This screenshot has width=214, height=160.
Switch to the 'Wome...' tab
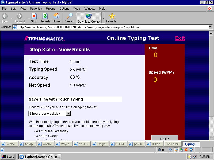9,144
